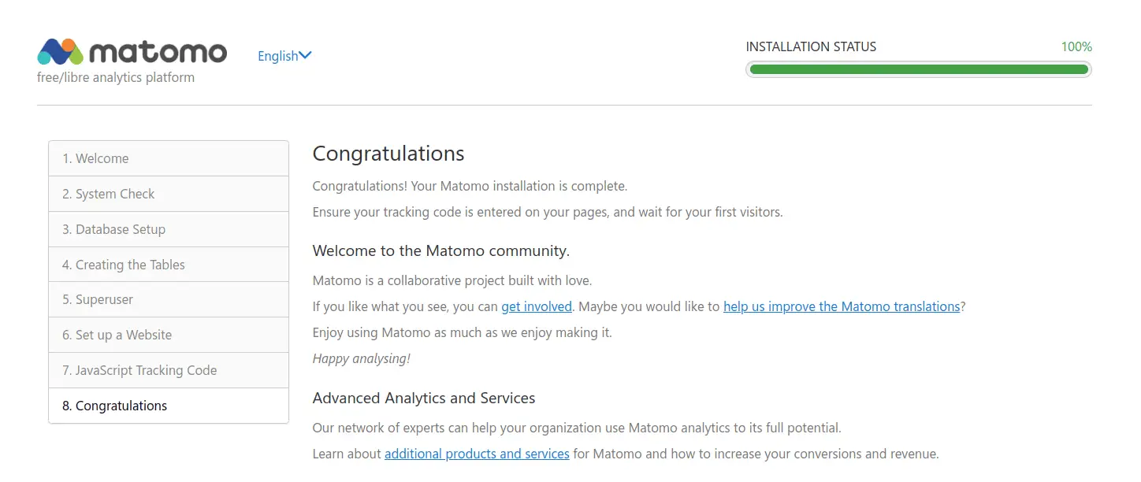
Task: Open the English language dropdown
Action: tap(284, 56)
